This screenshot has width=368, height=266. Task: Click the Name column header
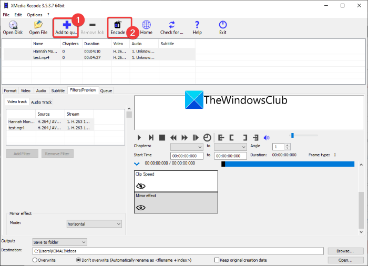point(46,44)
